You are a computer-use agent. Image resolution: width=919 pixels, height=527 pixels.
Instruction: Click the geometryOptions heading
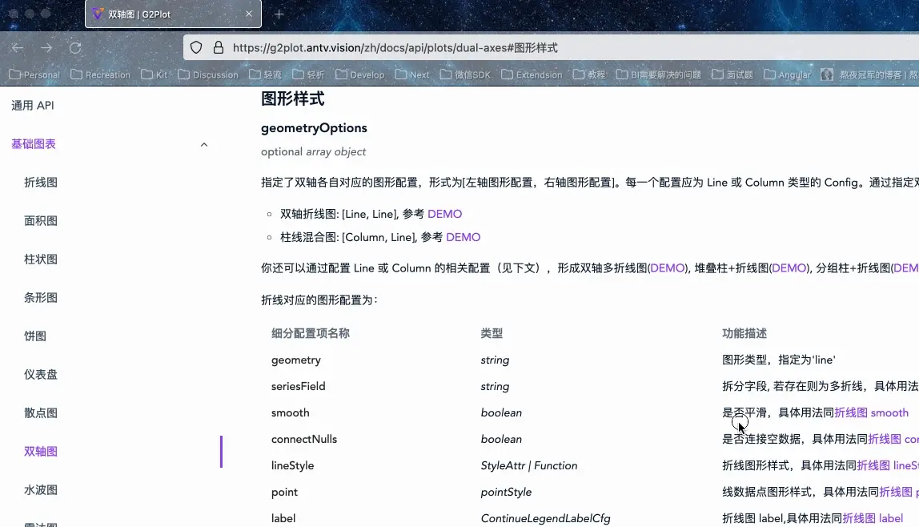click(314, 128)
